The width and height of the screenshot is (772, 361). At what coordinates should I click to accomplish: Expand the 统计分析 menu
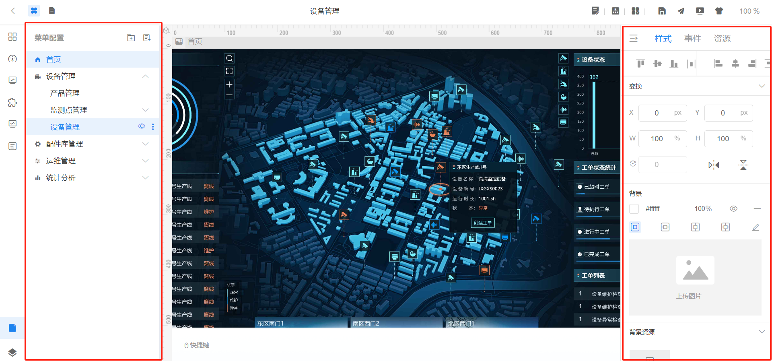[146, 177]
